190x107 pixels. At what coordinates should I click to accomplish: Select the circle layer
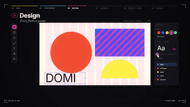[167, 80]
